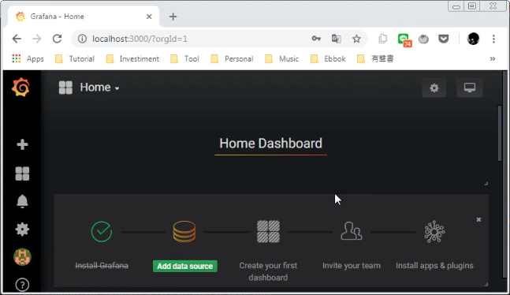Viewport: 510px width, 295px height.
Task: Click the Install Grafana step text
Action: tap(102, 265)
